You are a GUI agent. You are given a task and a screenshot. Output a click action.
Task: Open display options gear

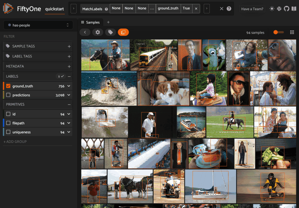pos(98,32)
